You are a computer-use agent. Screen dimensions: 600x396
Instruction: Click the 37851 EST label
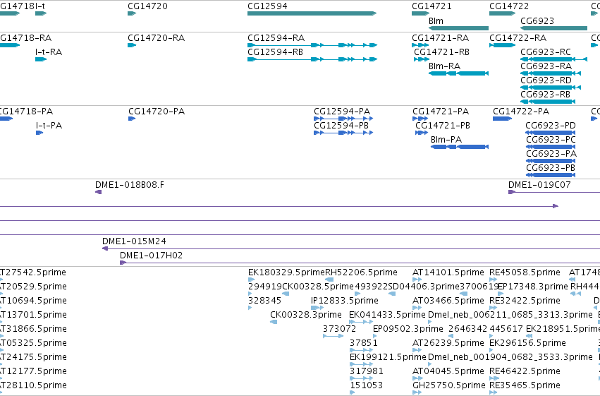364,343
